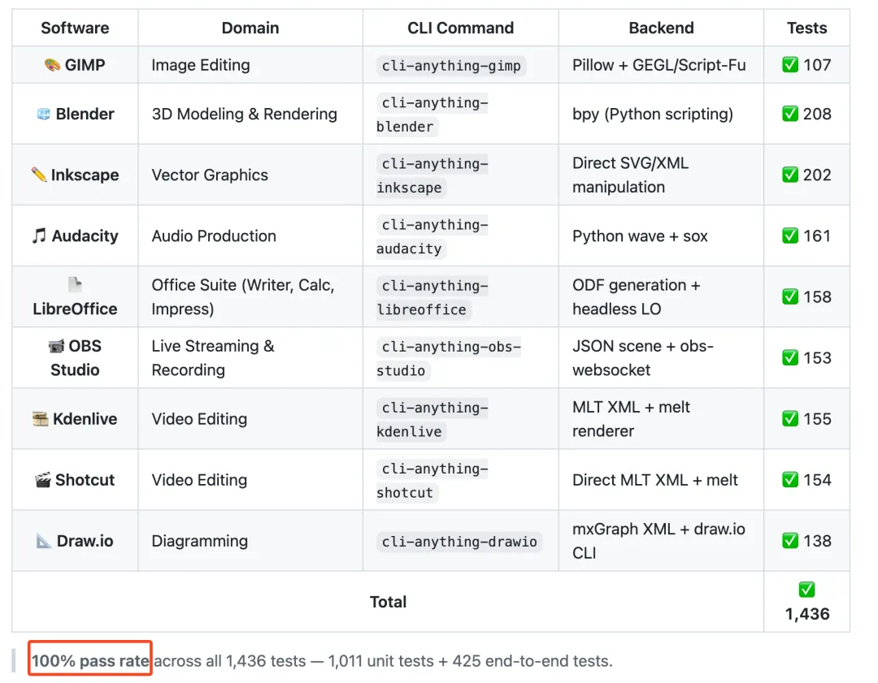Click the Kdenlive film clapper icon

coord(41,419)
